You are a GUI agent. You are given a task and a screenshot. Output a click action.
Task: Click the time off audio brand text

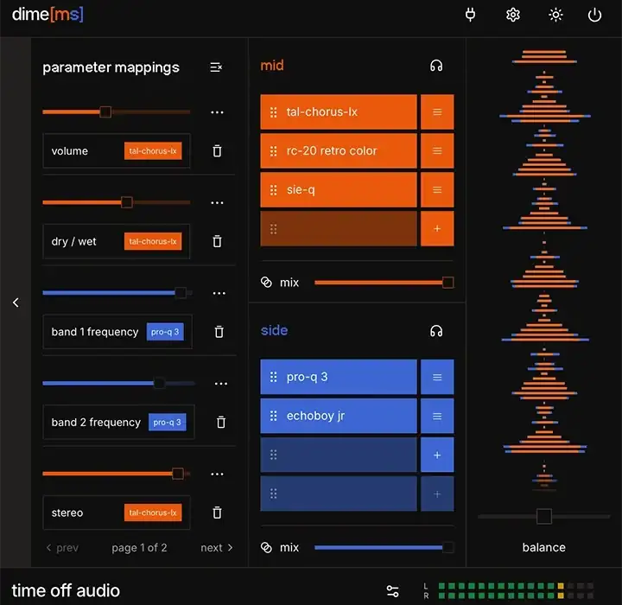coord(66,590)
